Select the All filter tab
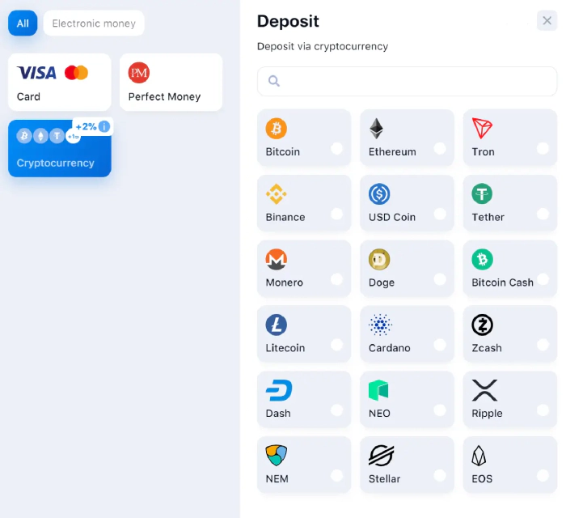Viewport: 566px width, 518px height. 23,23
